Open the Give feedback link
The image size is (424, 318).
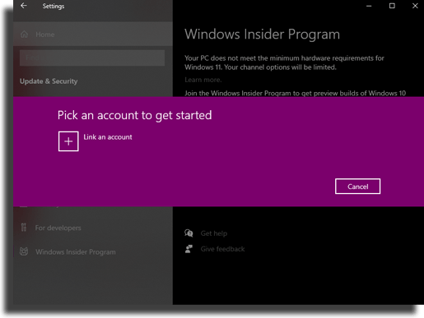coord(222,249)
